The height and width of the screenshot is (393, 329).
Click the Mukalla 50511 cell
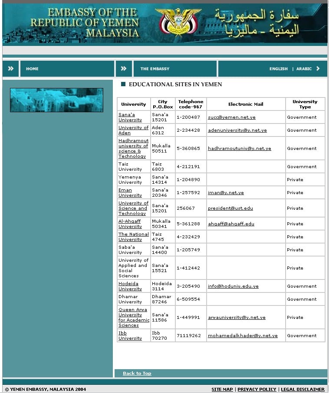click(x=163, y=148)
